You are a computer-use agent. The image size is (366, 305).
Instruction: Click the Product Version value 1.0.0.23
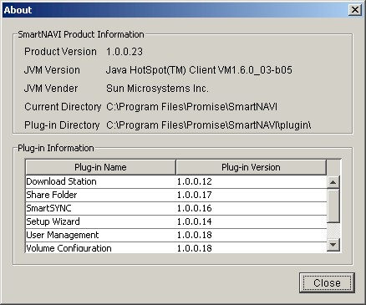click(x=125, y=52)
